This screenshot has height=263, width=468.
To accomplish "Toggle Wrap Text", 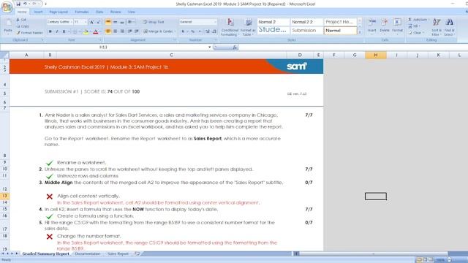I will point(154,22).
